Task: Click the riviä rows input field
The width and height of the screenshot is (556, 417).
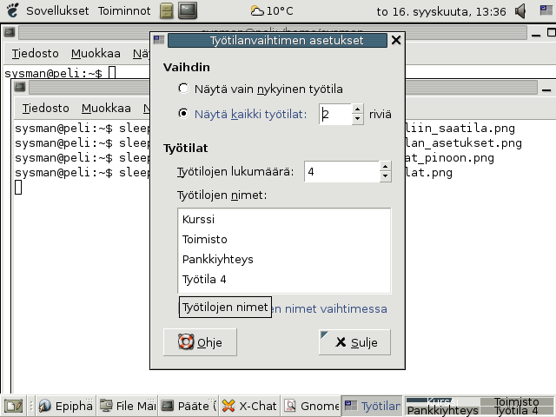Action: pyautogui.click(x=335, y=114)
